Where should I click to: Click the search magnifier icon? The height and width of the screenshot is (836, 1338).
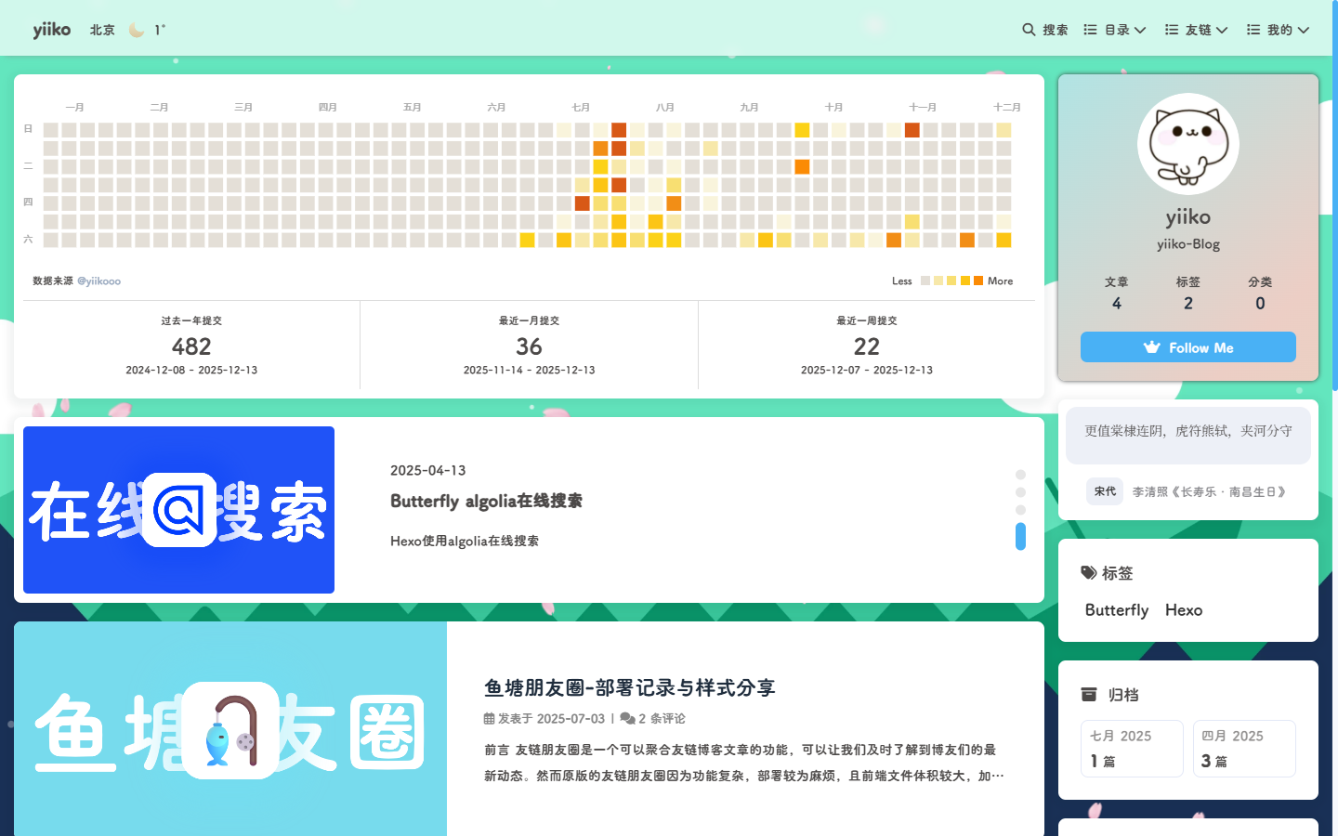[1029, 30]
